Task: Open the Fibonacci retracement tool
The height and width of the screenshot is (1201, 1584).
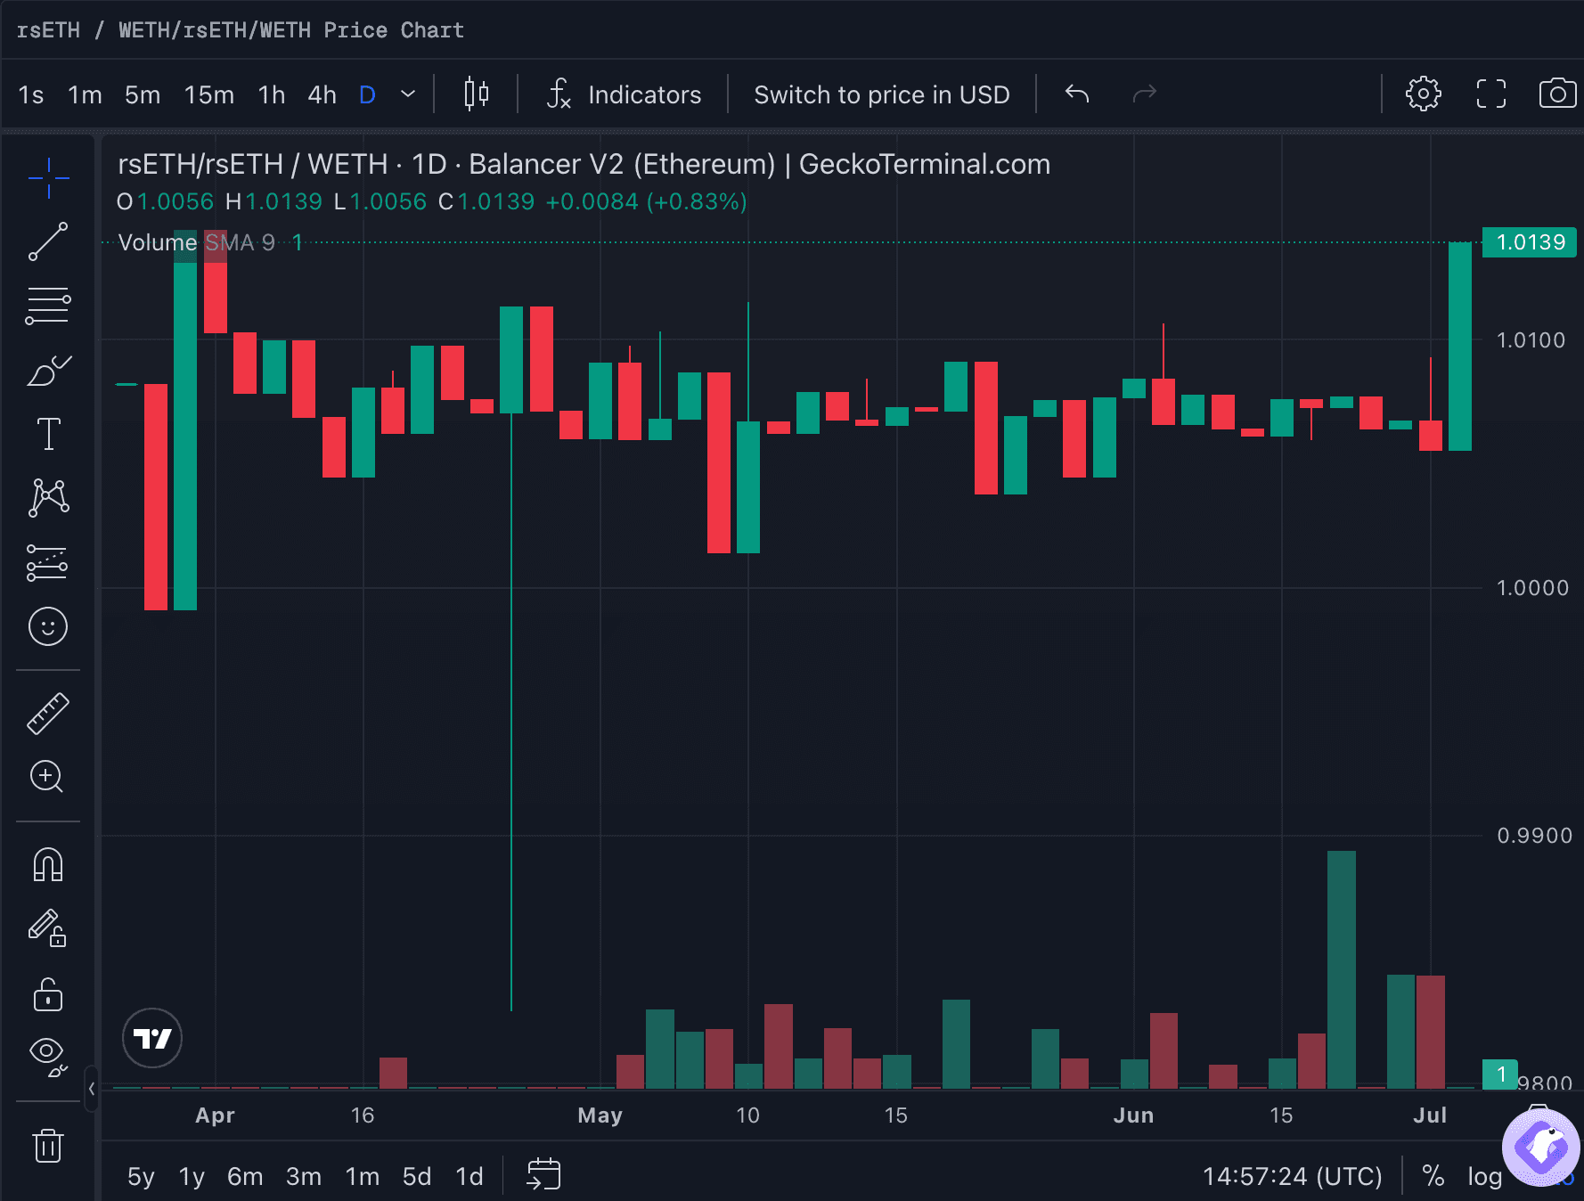Action: click(x=48, y=306)
